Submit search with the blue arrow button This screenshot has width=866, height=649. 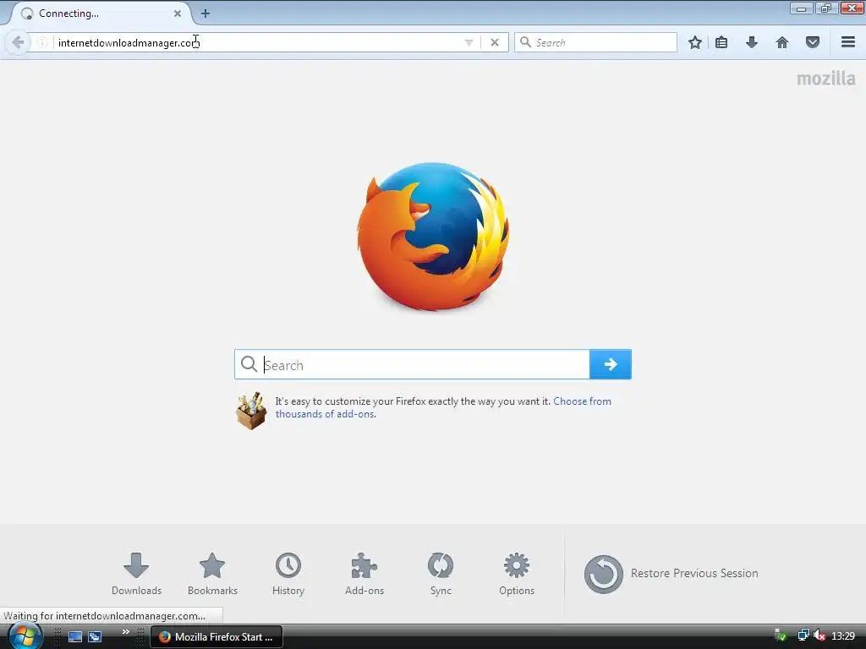click(x=611, y=364)
